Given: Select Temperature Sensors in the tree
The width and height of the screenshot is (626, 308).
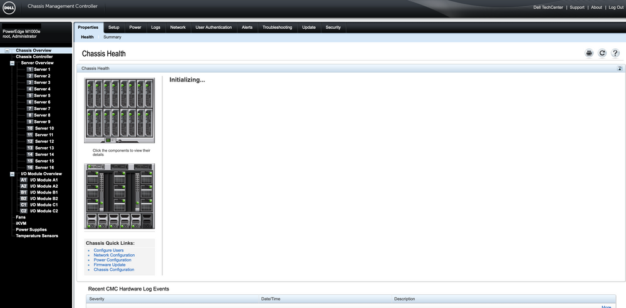Looking at the screenshot, I should pos(37,236).
